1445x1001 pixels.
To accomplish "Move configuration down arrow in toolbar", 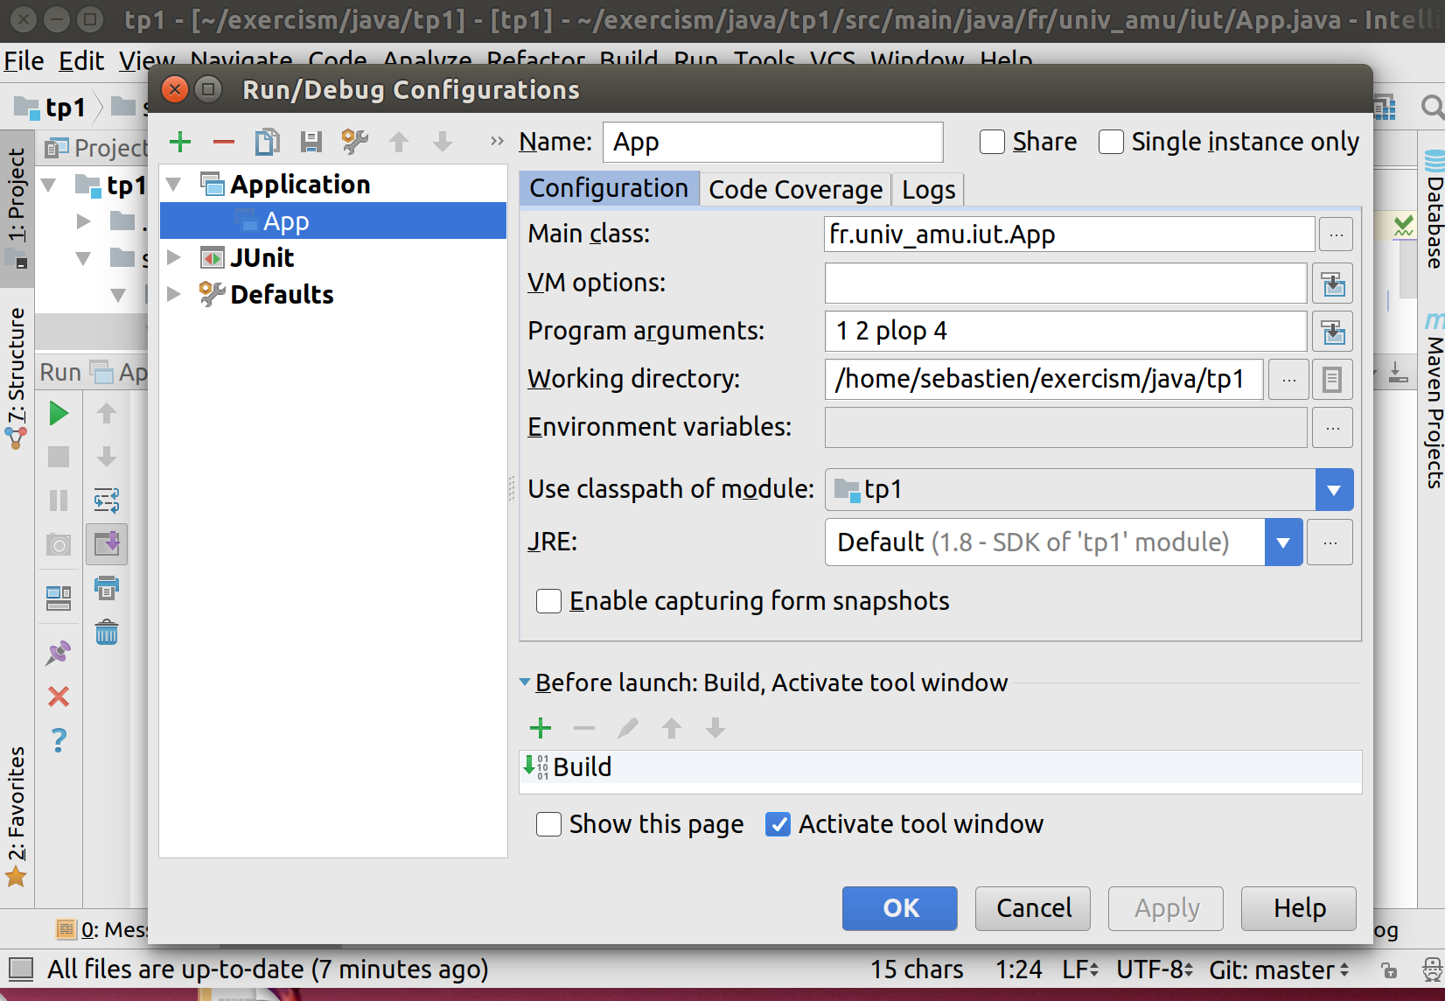I will pyautogui.click(x=443, y=142).
